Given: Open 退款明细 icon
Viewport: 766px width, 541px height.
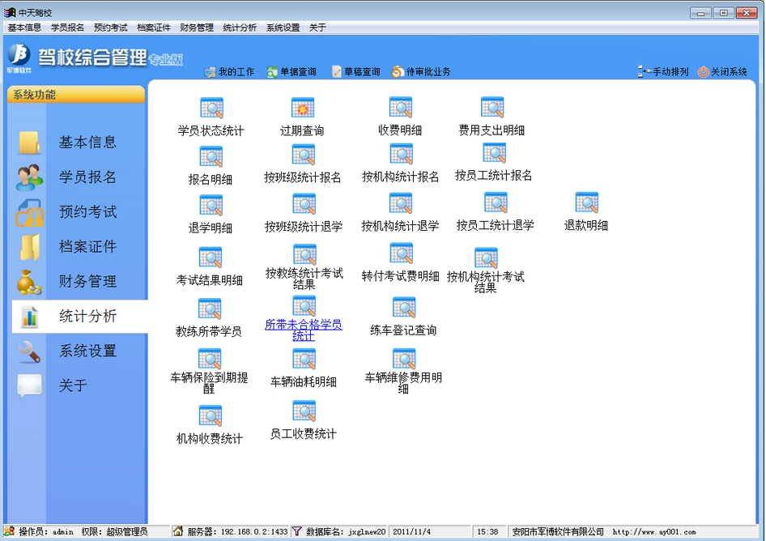Looking at the screenshot, I should [587, 202].
